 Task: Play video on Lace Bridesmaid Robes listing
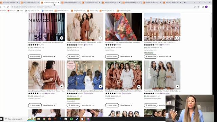pos(62,86)
